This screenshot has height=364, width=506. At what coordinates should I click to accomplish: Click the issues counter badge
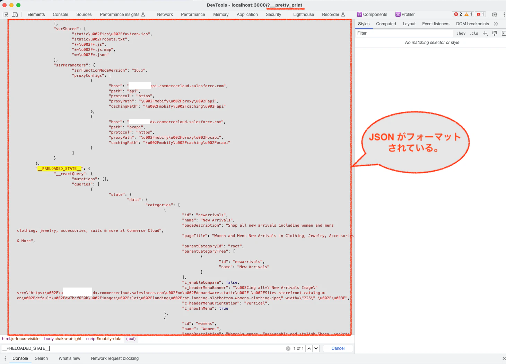pos(480,14)
